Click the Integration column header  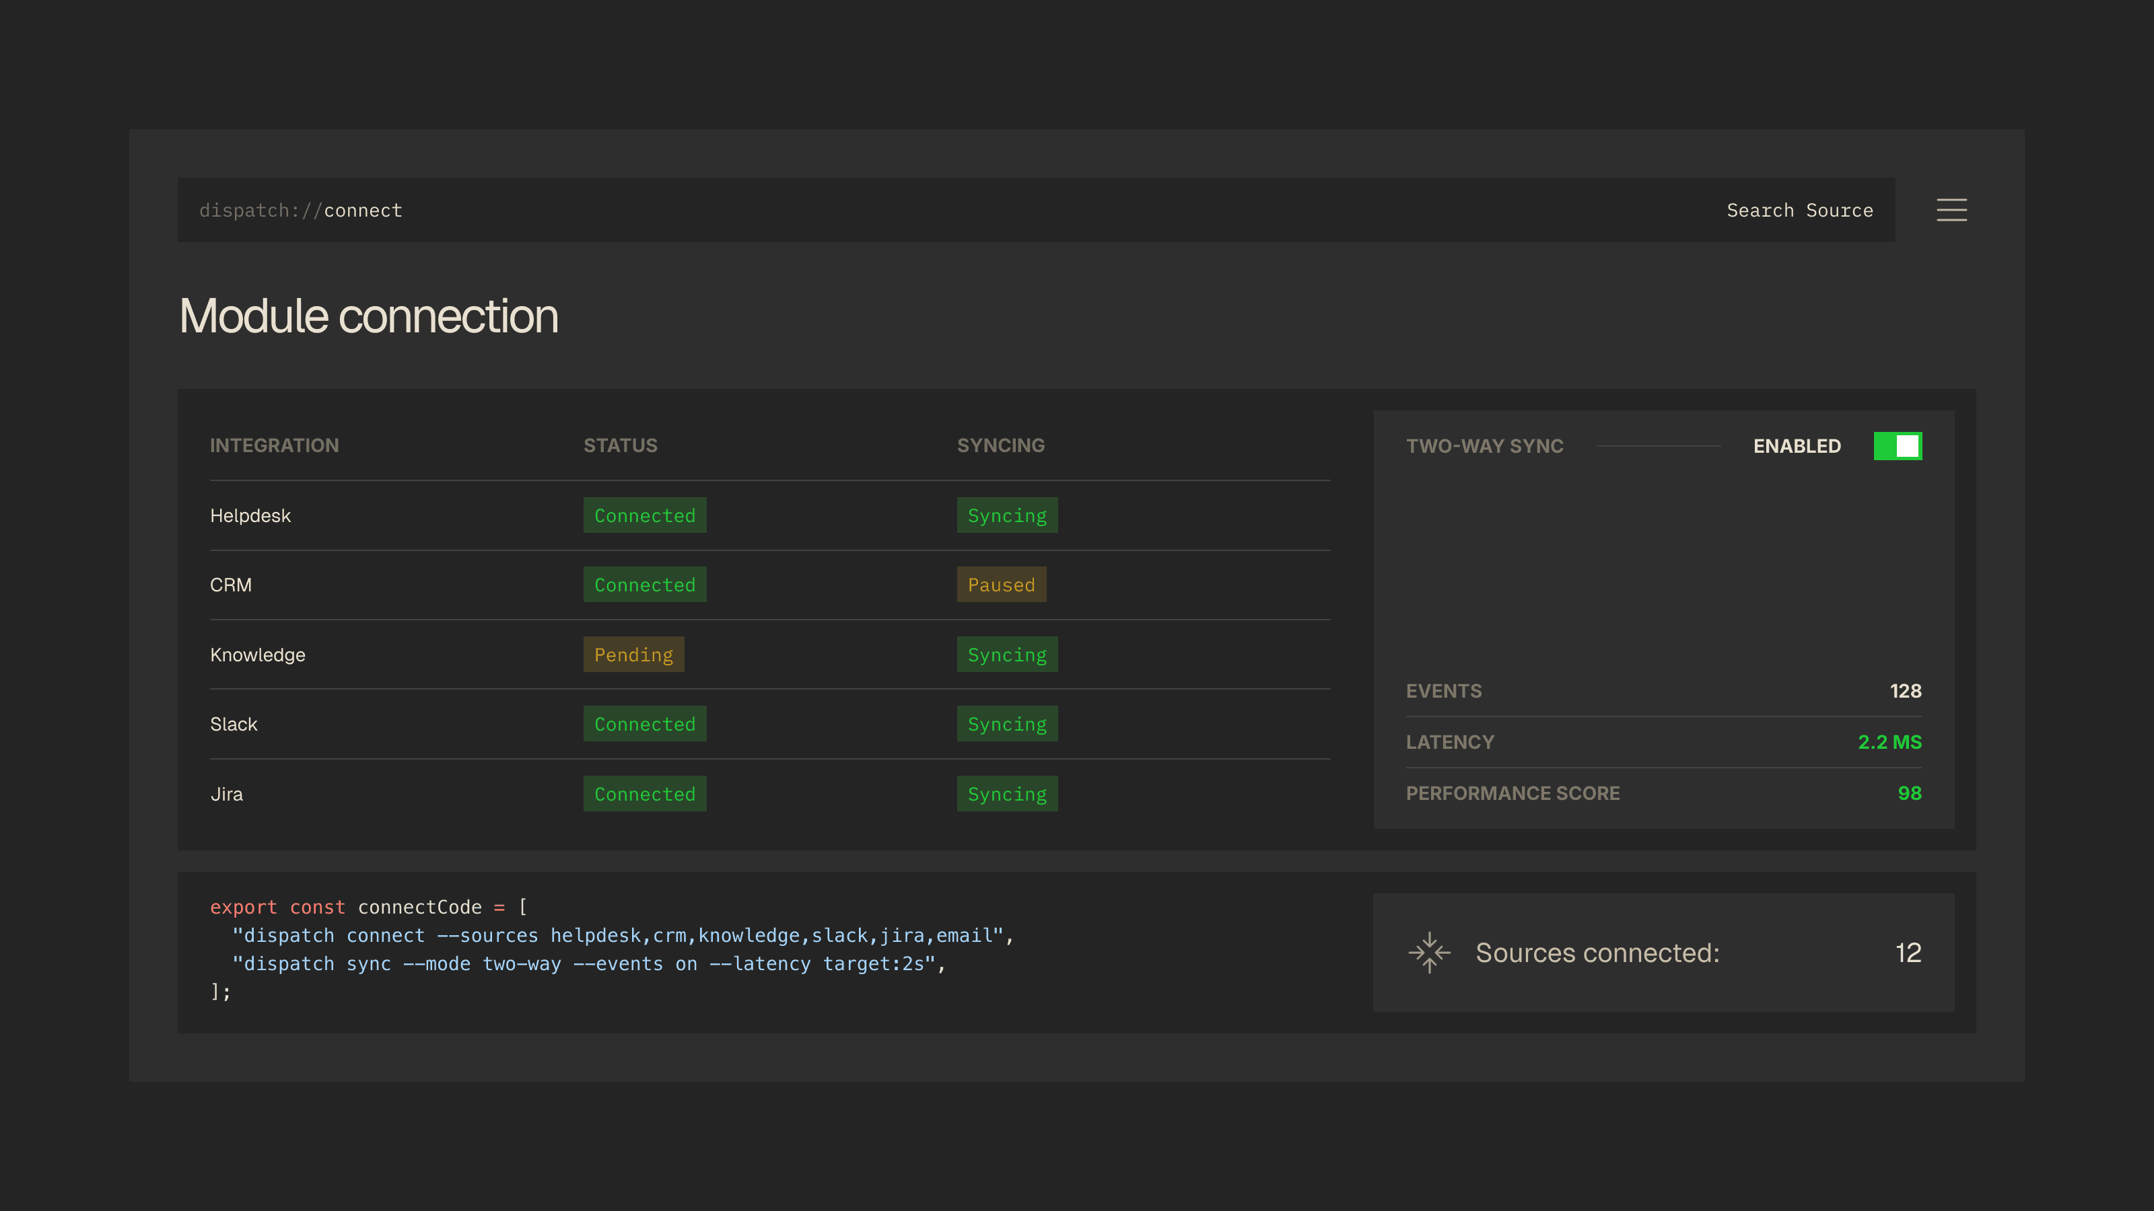pyautogui.click(x=274, y=445)
